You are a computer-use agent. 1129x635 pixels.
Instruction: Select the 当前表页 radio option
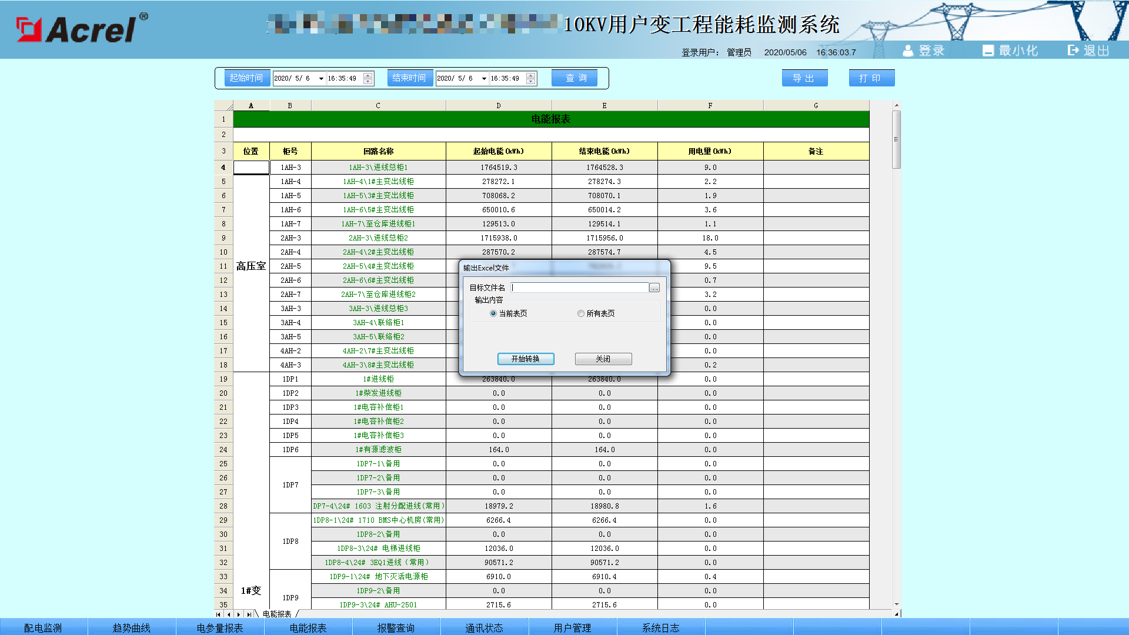493,314
